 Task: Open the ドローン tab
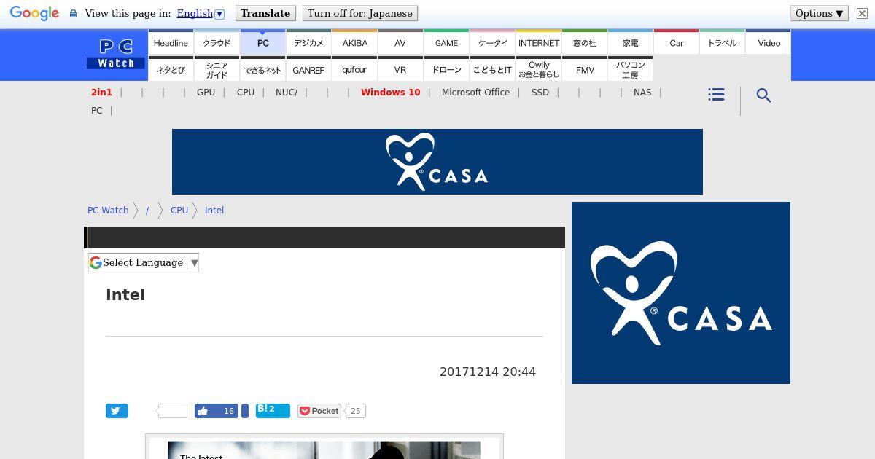tap(446, 69)
